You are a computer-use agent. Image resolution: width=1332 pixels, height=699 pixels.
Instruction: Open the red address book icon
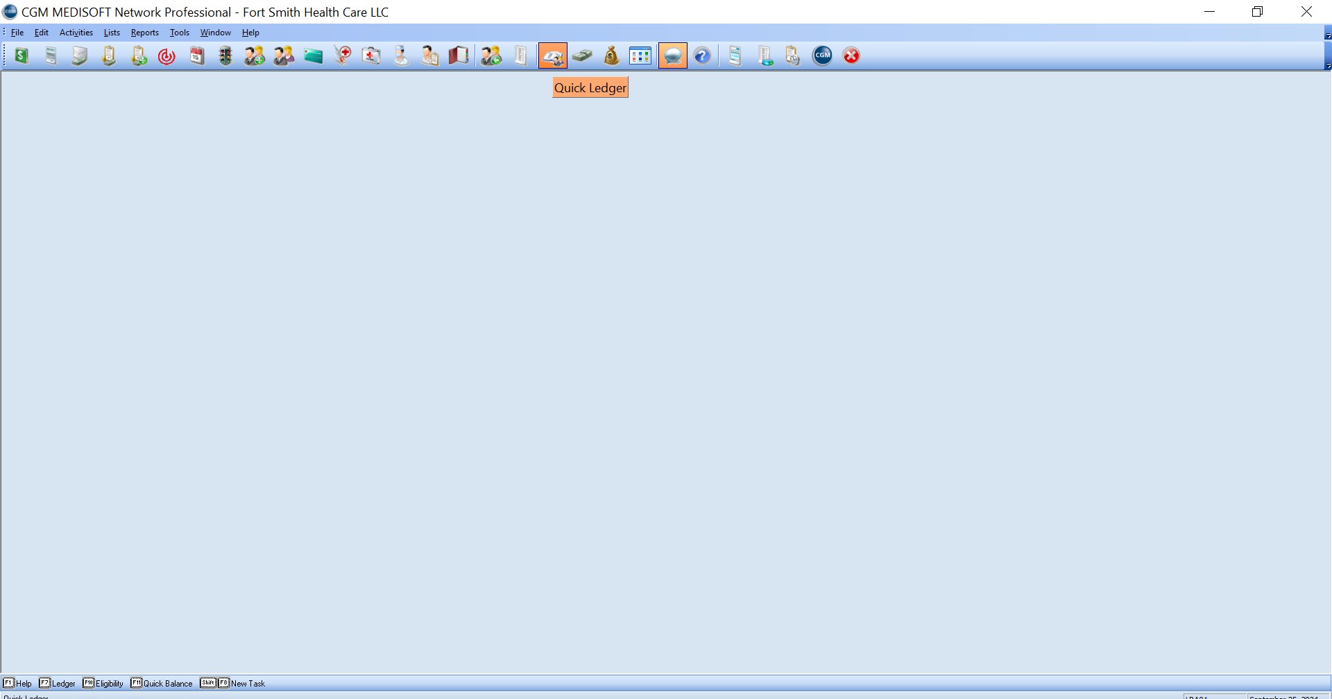point(459,55)
